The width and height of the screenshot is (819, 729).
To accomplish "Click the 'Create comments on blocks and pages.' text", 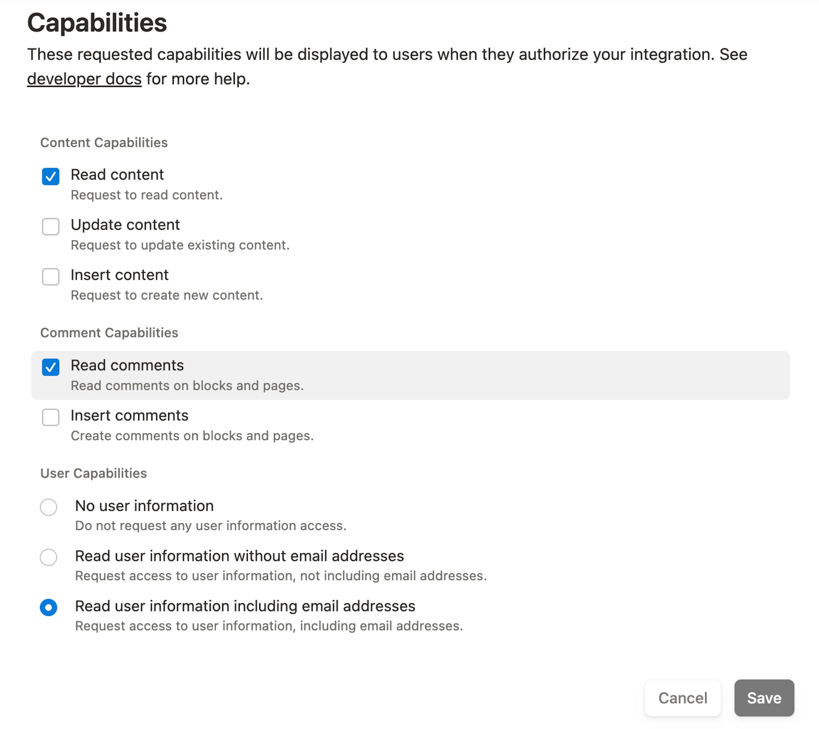I will click(x=192, y=436).
